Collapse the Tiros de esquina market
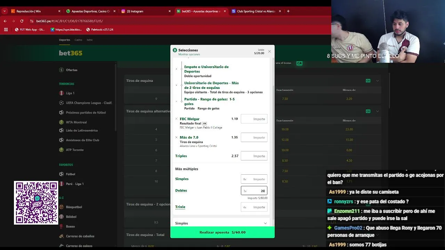The height and width of the screenshot is (250, 445). pos(378,81)
